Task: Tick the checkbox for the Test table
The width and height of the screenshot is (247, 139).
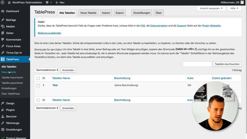Action: [x=38, y=86]
